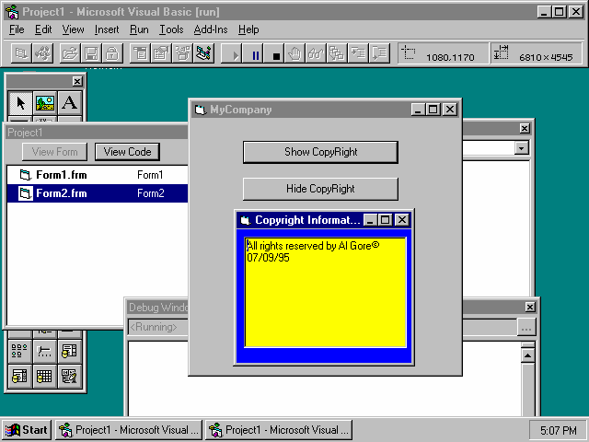This screenshot has width=589, height=442.
Task: Click the yellow copyright text area
Action: coord(325,290)
